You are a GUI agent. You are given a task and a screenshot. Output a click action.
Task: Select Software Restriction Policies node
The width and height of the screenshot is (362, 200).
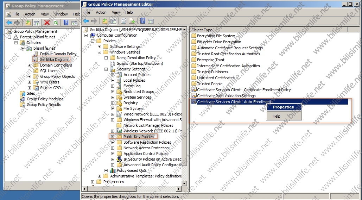[x=147, y=142]
